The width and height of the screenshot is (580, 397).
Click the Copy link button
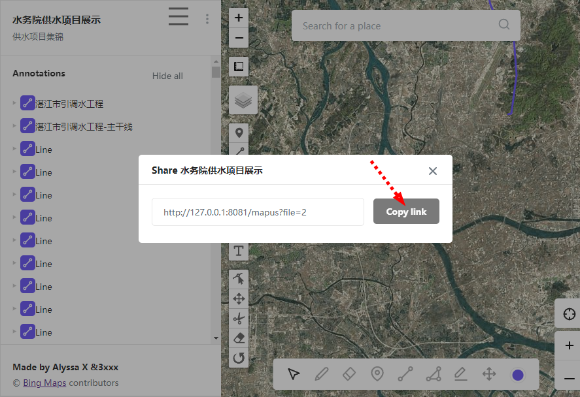point(406,212)
